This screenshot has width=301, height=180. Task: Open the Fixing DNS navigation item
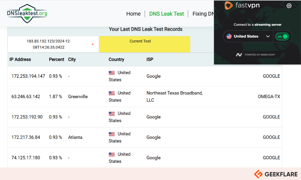203,14
